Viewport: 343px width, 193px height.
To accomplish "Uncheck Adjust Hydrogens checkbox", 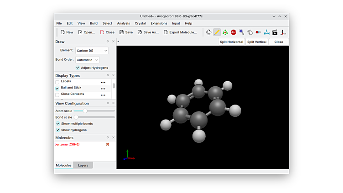I will point(78,68).
